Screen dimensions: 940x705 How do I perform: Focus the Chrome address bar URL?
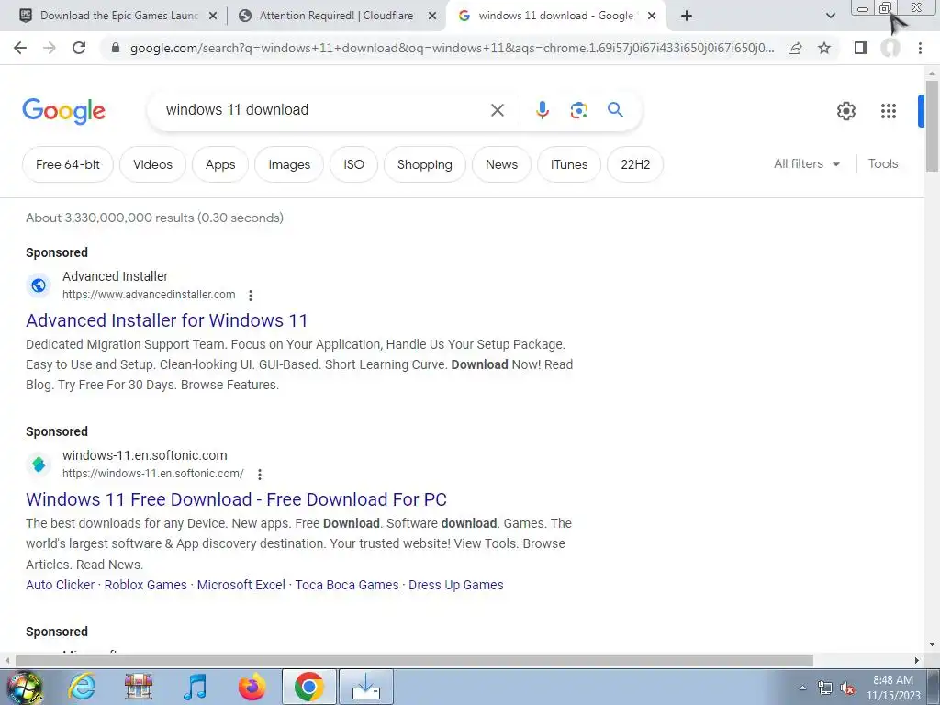click(452, 48)
